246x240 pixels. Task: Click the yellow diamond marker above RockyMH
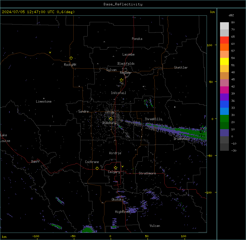(71, 58)
